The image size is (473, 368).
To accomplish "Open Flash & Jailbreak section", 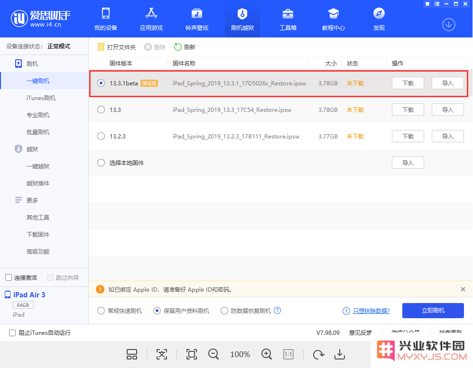I will [242, 19].
